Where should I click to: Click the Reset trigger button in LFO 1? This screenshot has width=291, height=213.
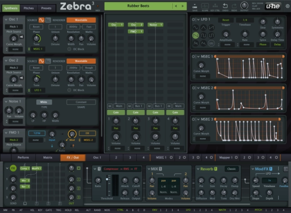[226, 20]
